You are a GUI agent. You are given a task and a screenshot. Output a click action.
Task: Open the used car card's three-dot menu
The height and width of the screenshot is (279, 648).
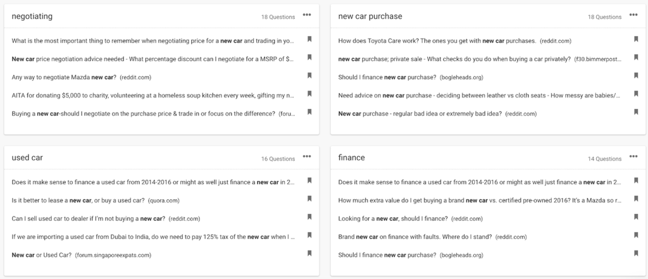point(307,157)
